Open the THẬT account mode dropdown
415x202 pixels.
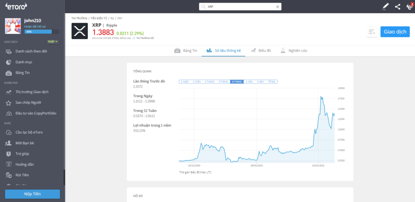tap(53, 42)
